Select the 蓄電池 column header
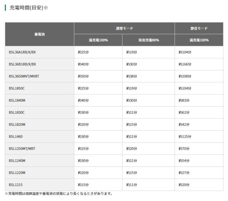Viewport: 228px width, 201px height. [40, 34]
